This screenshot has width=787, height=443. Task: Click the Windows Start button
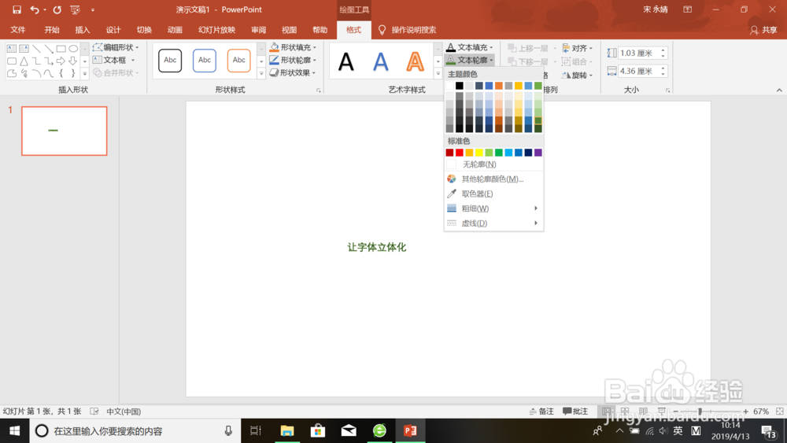pyautogui.click(x=14, y=430)
